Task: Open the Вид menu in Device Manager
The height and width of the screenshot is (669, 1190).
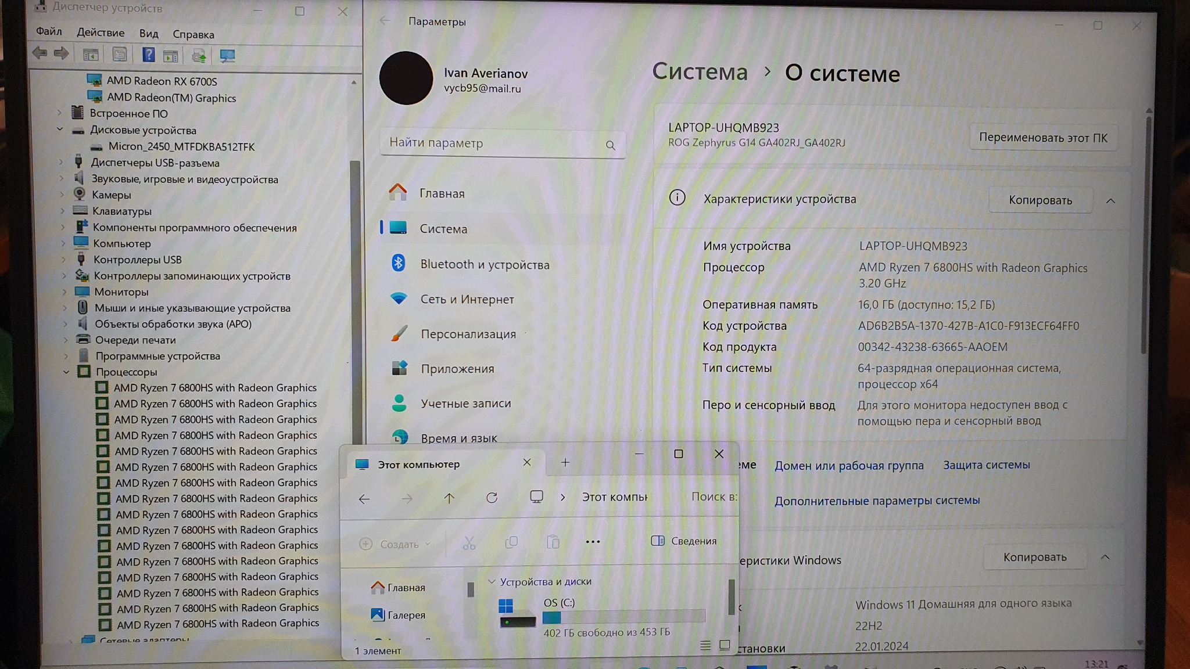Action: coord(149,34)
